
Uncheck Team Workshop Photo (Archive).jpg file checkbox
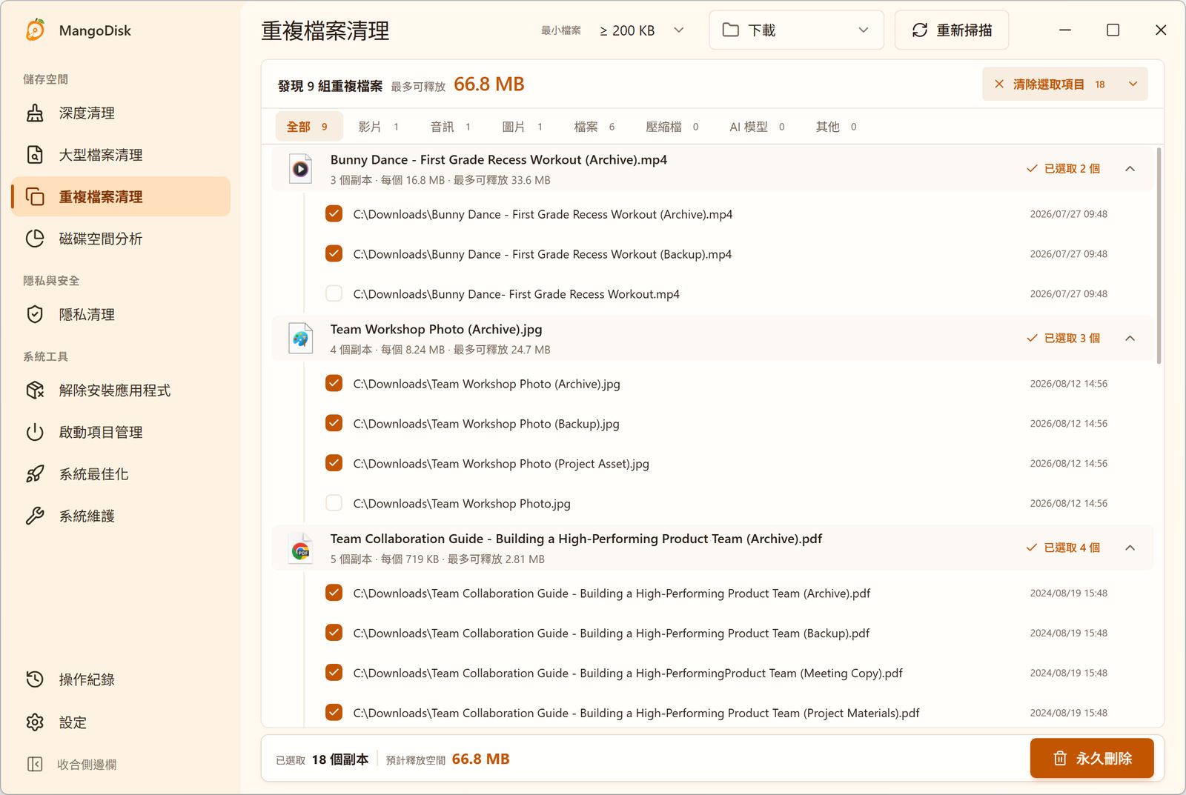tap(334, 383)
